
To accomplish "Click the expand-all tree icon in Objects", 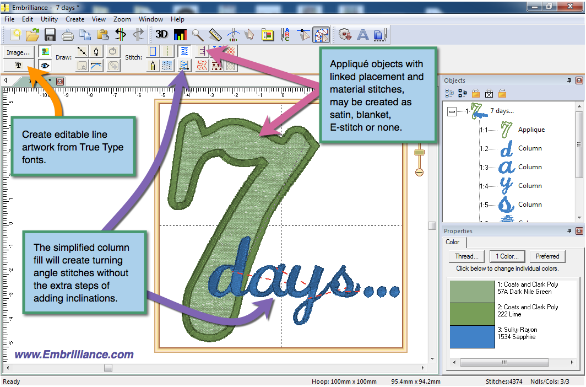I will pos(449,94).
